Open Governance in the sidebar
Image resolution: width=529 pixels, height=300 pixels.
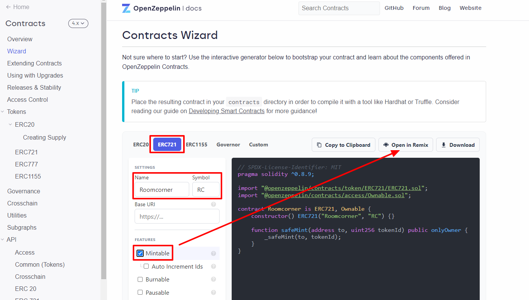[24, 191]
